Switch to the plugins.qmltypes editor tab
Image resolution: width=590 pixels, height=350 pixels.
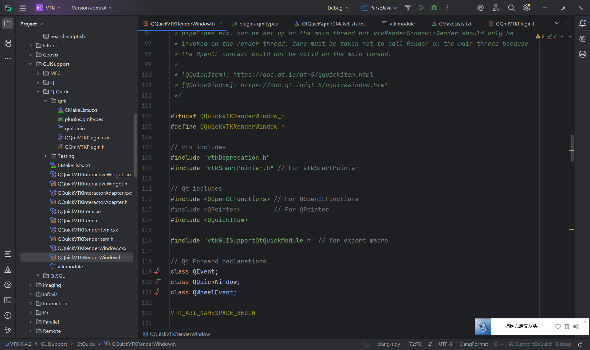tap(258, 23)
